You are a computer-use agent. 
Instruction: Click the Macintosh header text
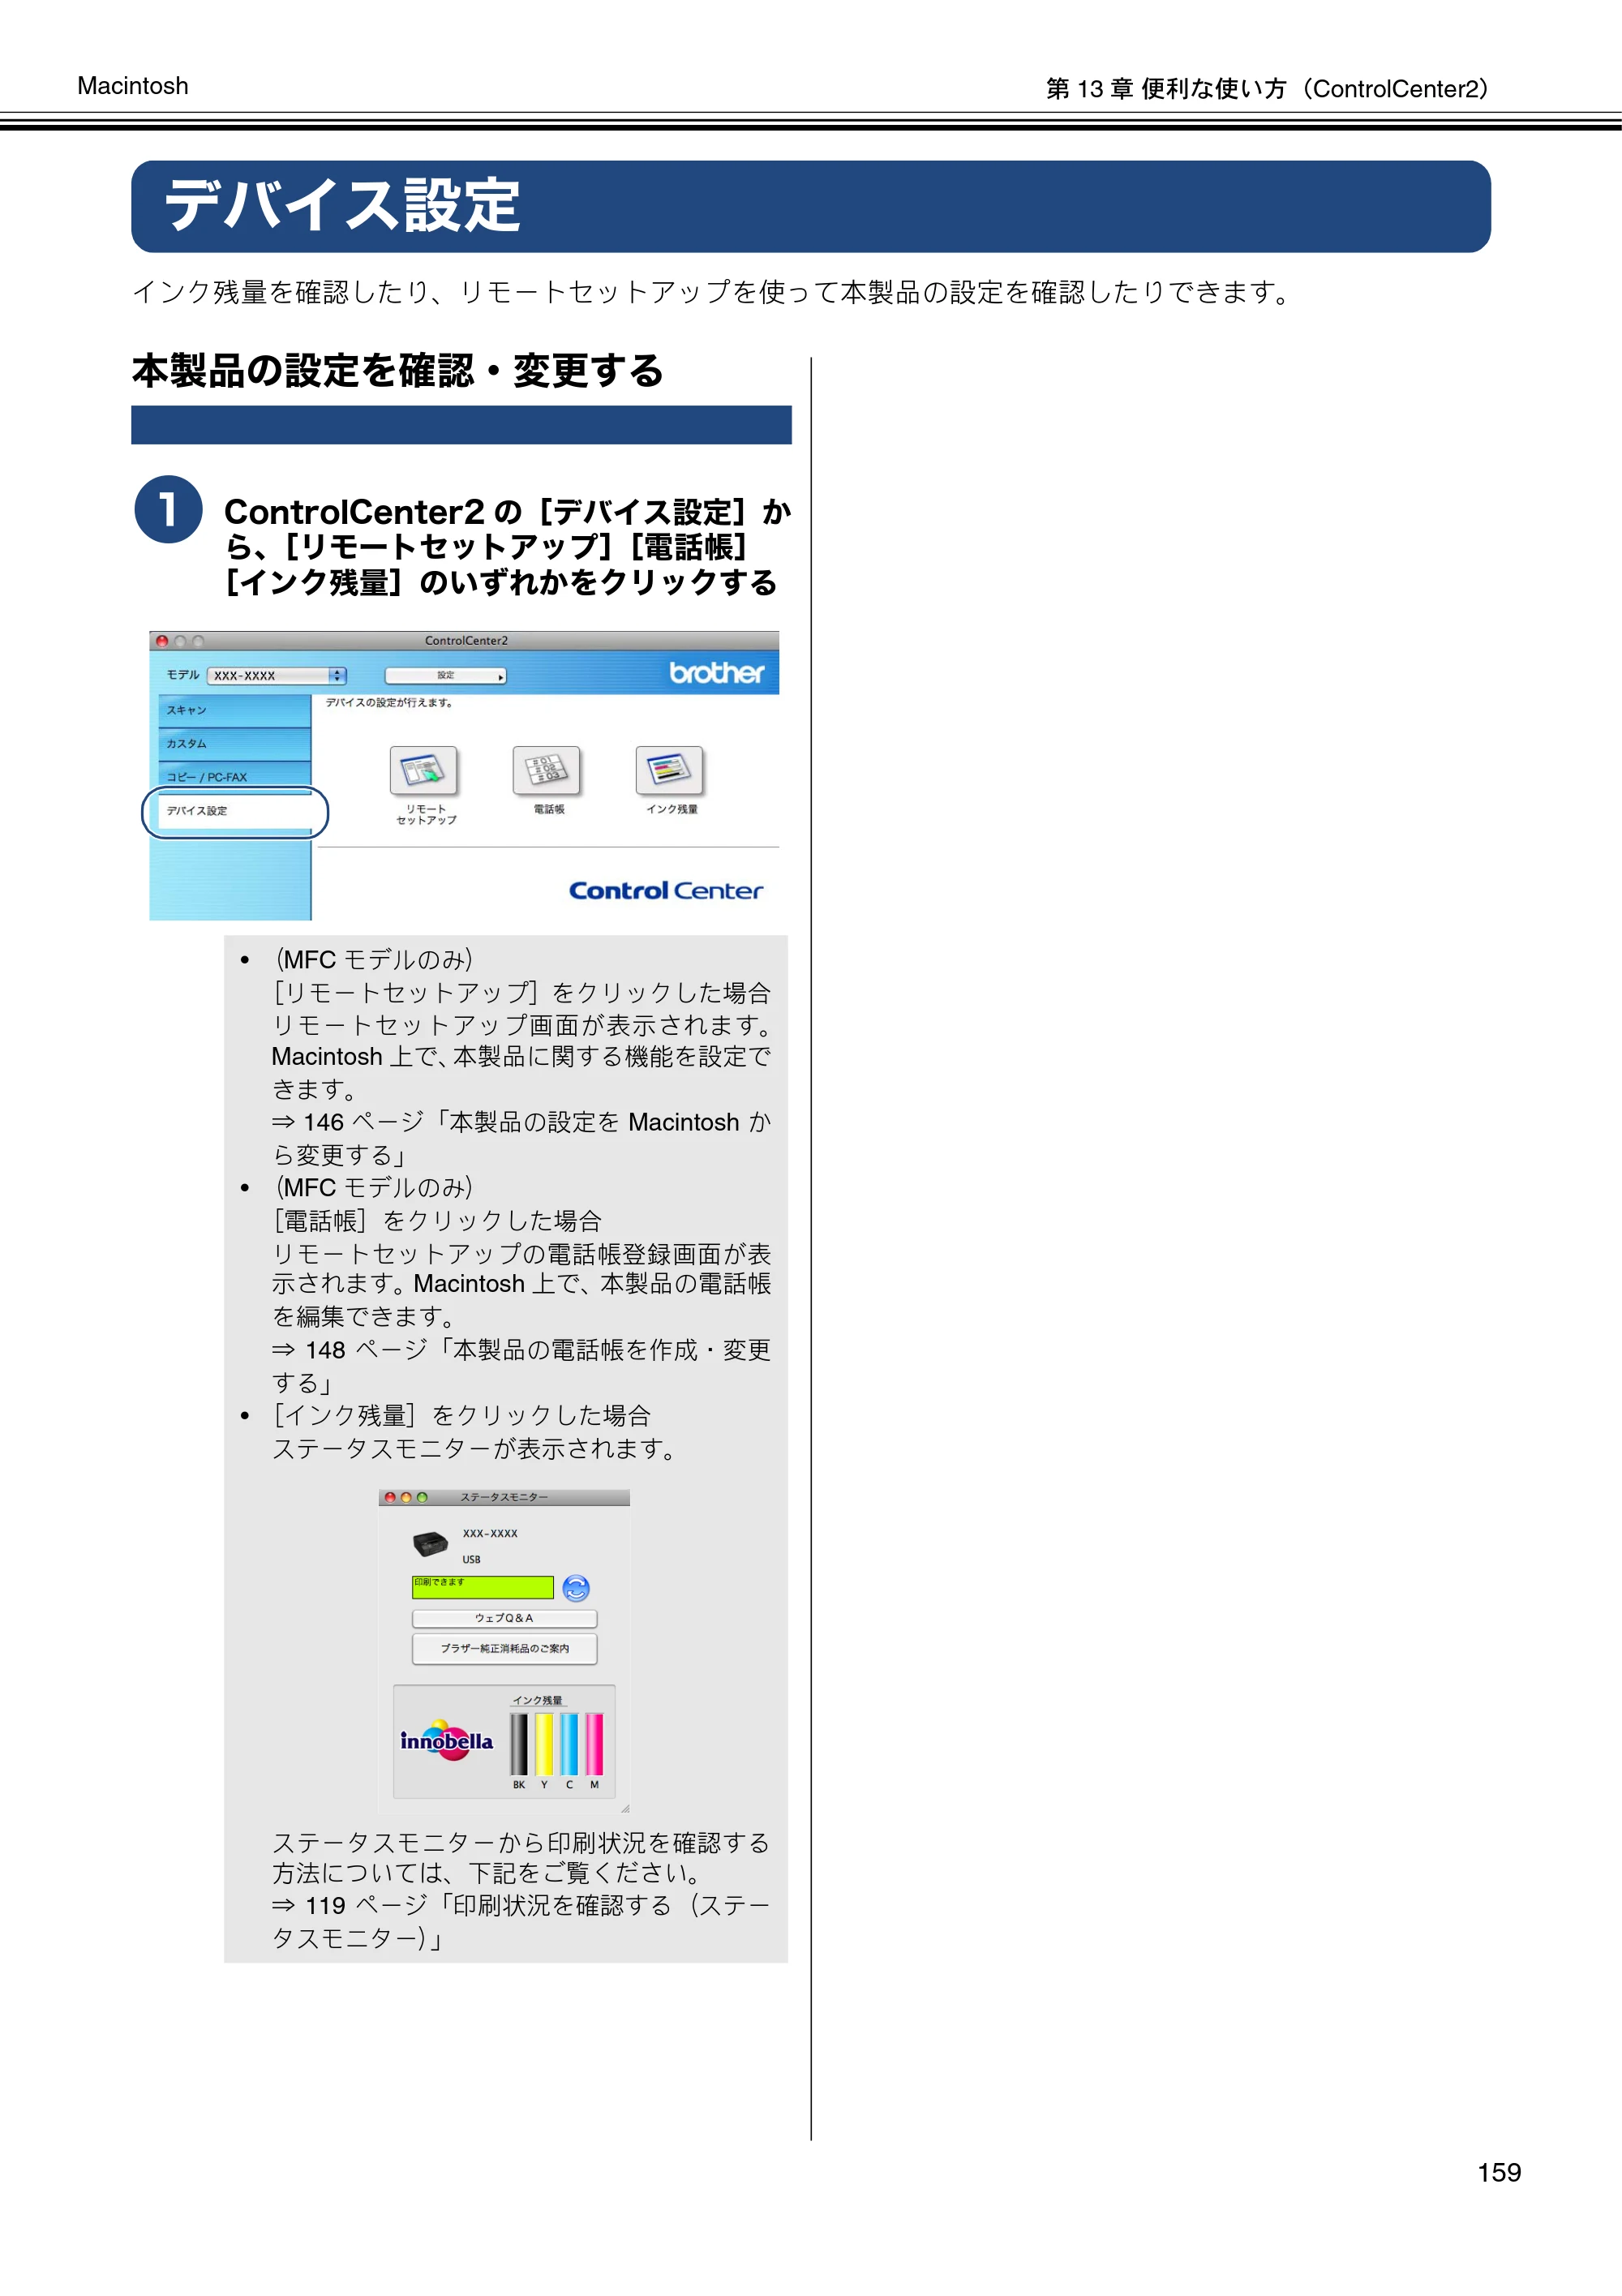133,86
